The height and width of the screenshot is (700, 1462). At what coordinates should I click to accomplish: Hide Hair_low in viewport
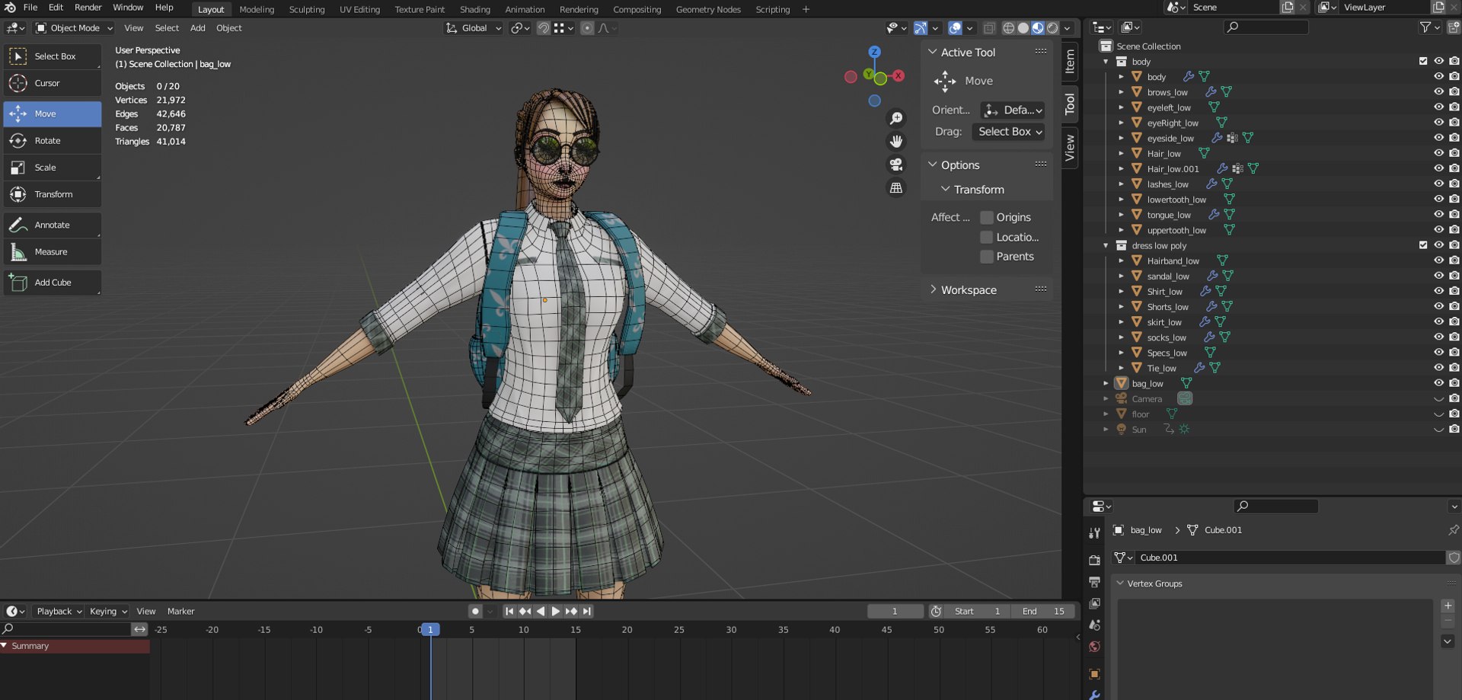(x=1438, y=153)
